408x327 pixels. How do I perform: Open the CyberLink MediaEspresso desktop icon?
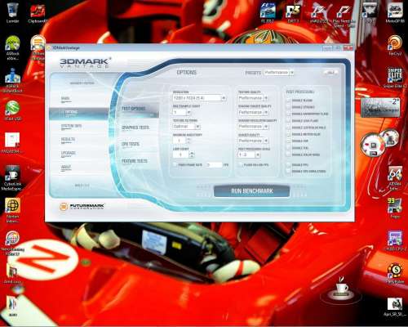(11, 177)
